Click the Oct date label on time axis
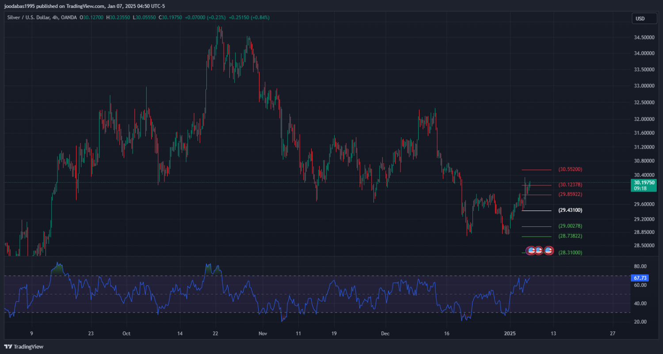663x354 pixels. (x=126, y=333)
